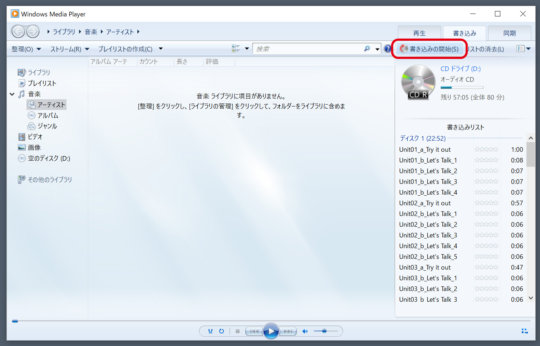Collapse the 音楽 tree node

click(x=12, y=94)
